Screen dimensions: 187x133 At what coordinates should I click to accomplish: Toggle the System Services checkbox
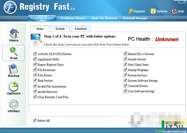pyautogui.click(x=125, y=75)
